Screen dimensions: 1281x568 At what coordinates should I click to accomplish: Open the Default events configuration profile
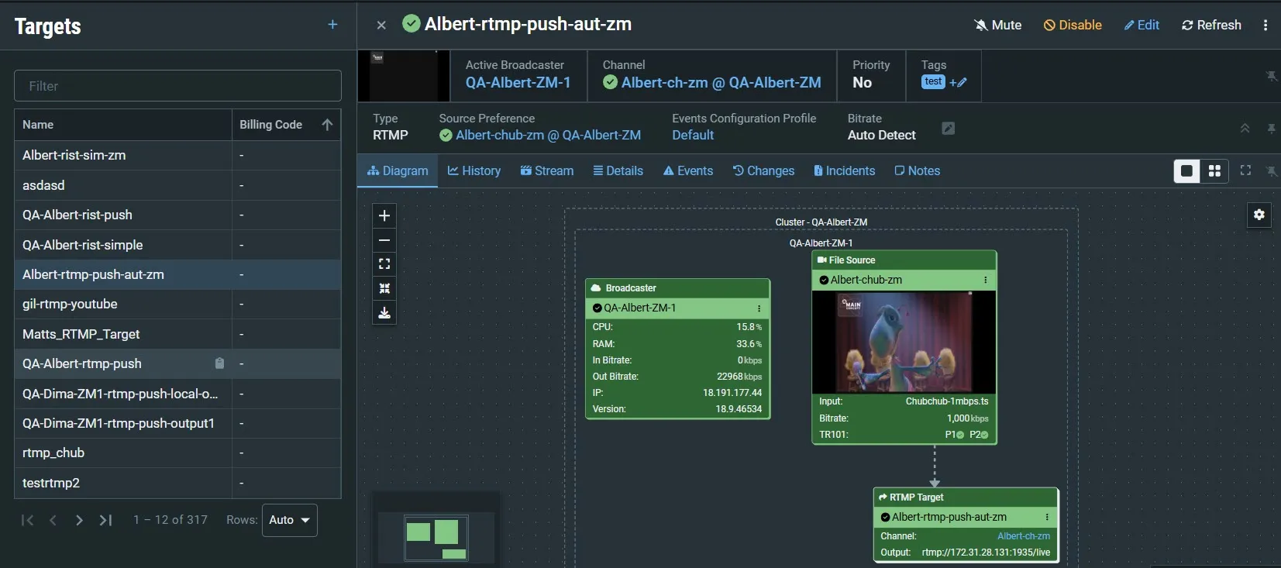[693, 135]
